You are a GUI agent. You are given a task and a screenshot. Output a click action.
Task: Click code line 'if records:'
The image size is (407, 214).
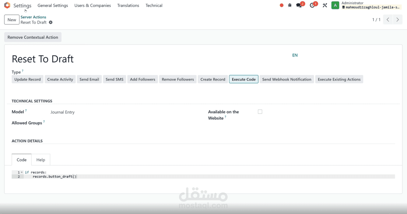(x=36, y=172)
